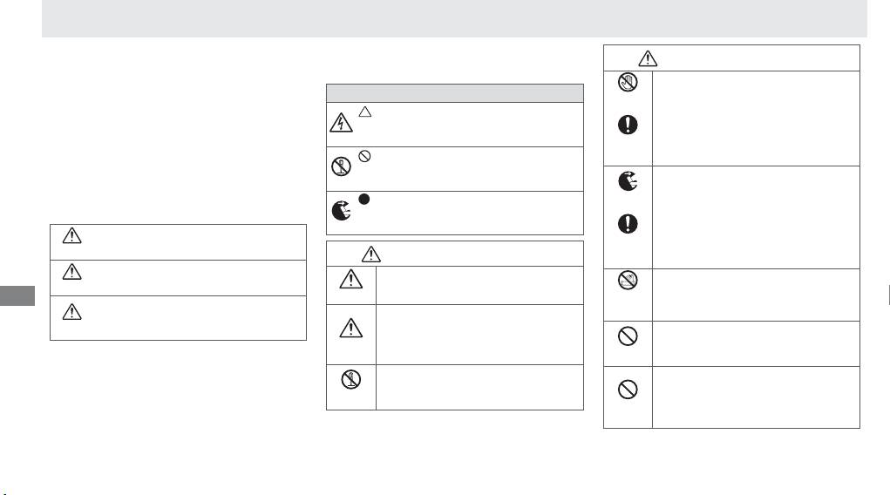The height and width of the screenshot is (495, 890).
Task: Click the do-not-touch-with-wet-hands icon
Action: (627, 85)
